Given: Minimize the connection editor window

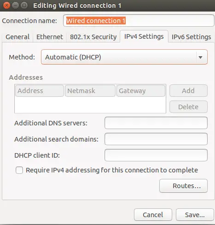Looking at the screenshot, I should coord(15,6).
